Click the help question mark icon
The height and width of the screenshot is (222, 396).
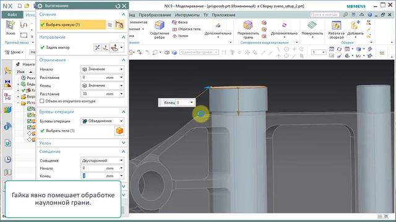[370, 15]
